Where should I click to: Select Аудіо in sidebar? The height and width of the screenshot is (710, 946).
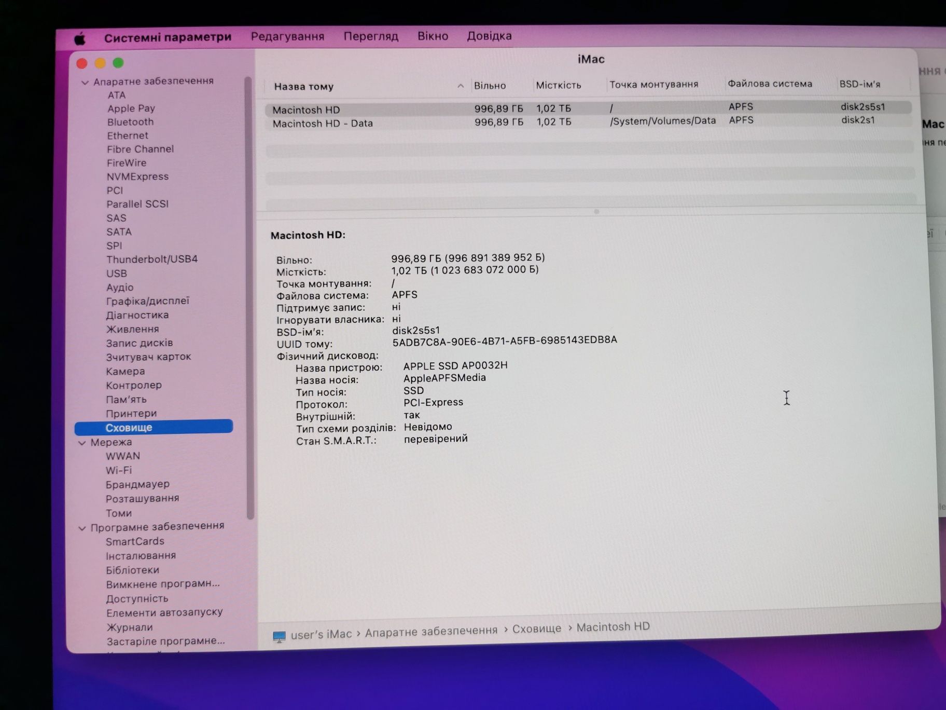coord(120,287)
